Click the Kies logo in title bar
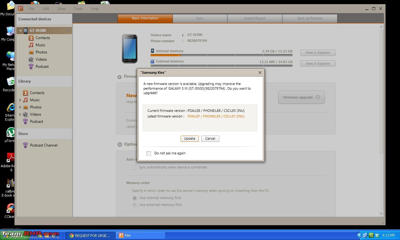 pos(21,9)
